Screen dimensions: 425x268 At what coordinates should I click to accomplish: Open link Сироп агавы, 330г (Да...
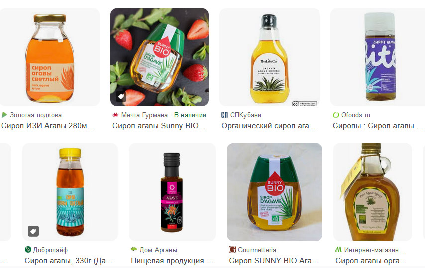[x=69, y=261]
